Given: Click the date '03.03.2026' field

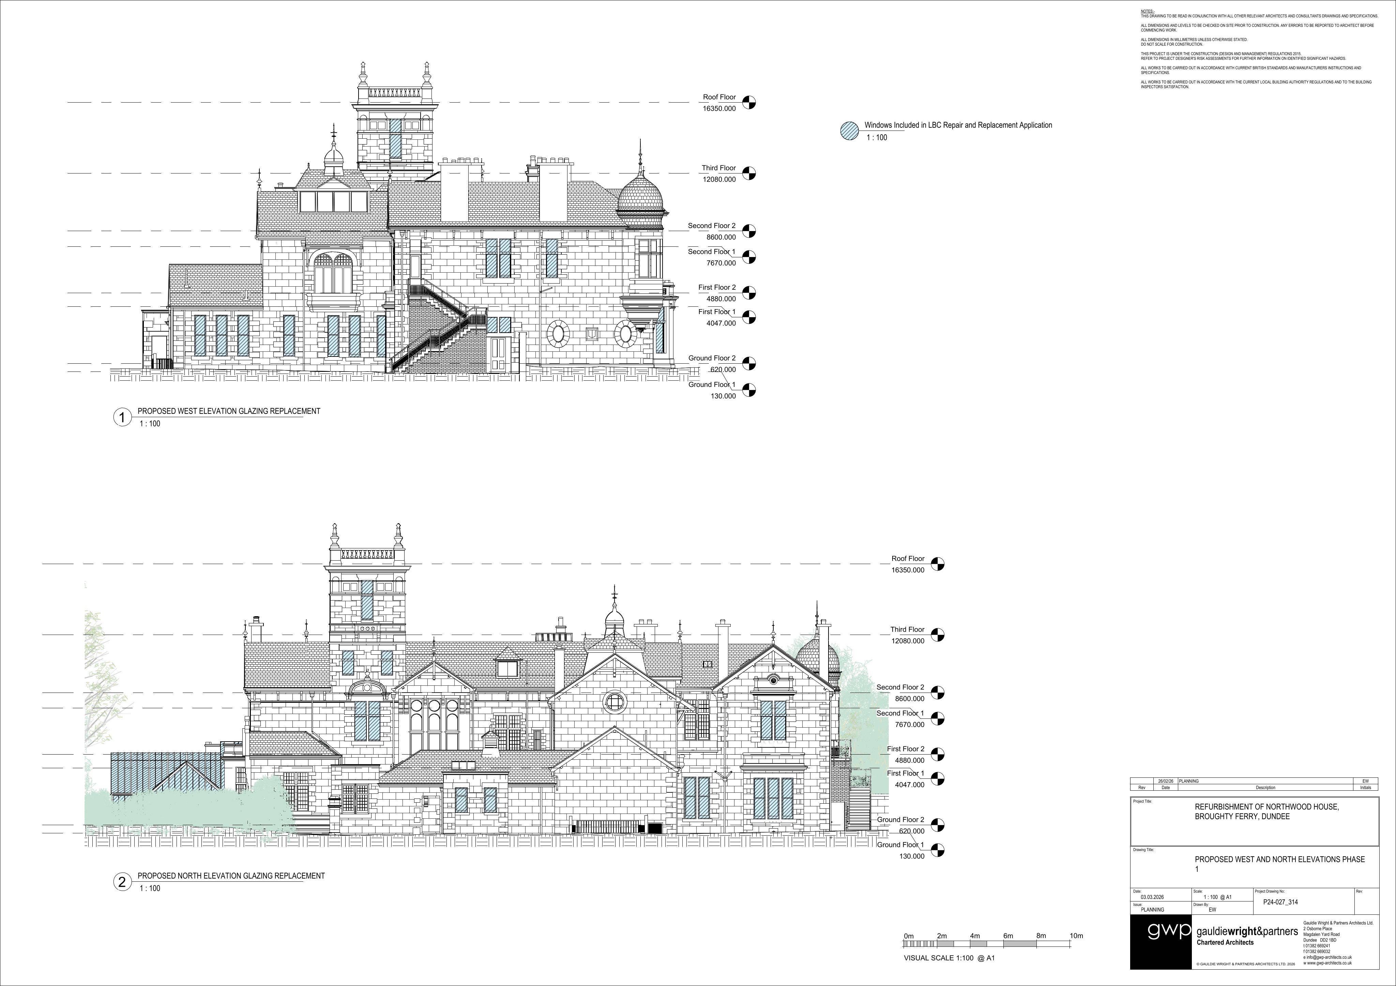Looking at the screenshot, I should [x=1152, y=897].
